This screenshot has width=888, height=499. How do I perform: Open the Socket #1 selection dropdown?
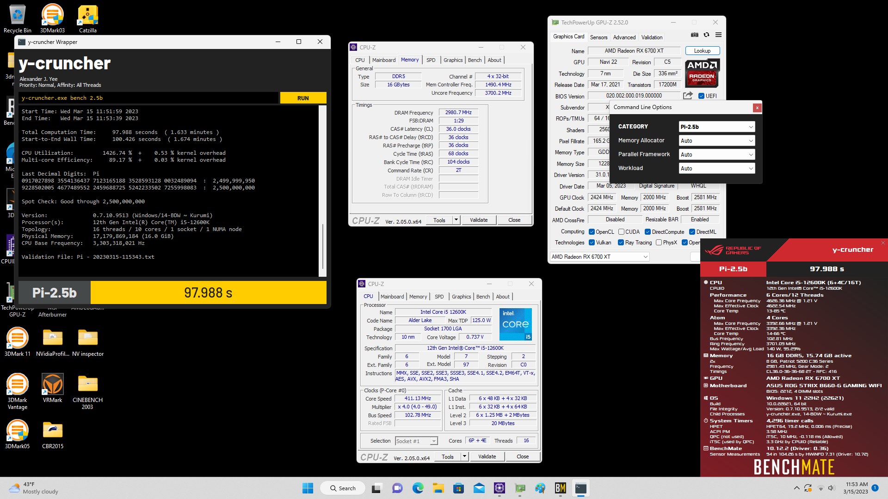(416, 441)
